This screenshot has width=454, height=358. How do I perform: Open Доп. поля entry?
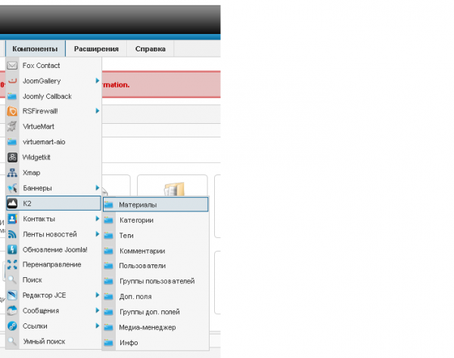pos(155,297)
